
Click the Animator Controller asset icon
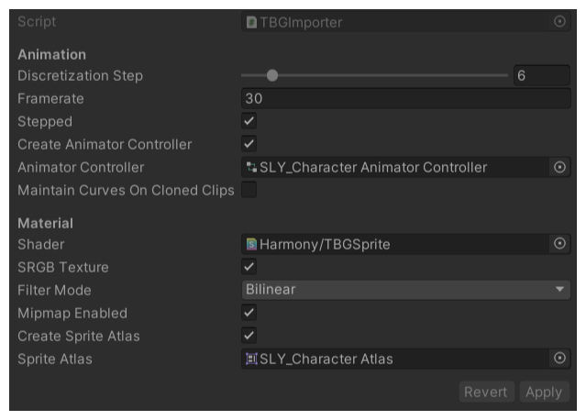click(x=251, y=167)
